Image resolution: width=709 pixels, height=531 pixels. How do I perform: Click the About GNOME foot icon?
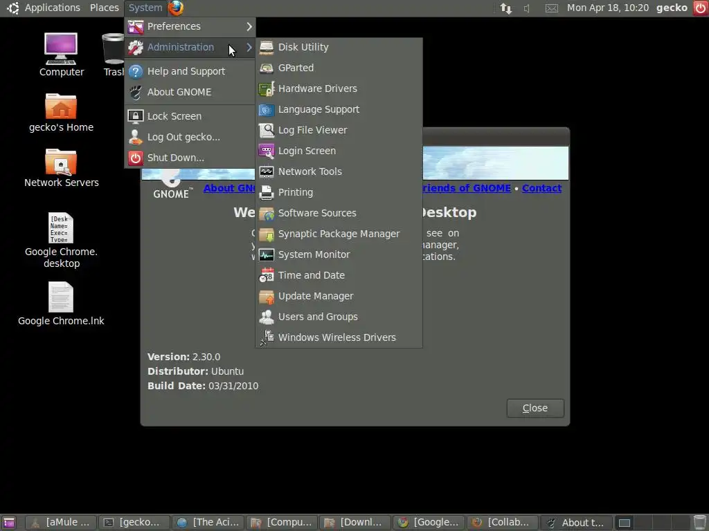coord(135,92)
